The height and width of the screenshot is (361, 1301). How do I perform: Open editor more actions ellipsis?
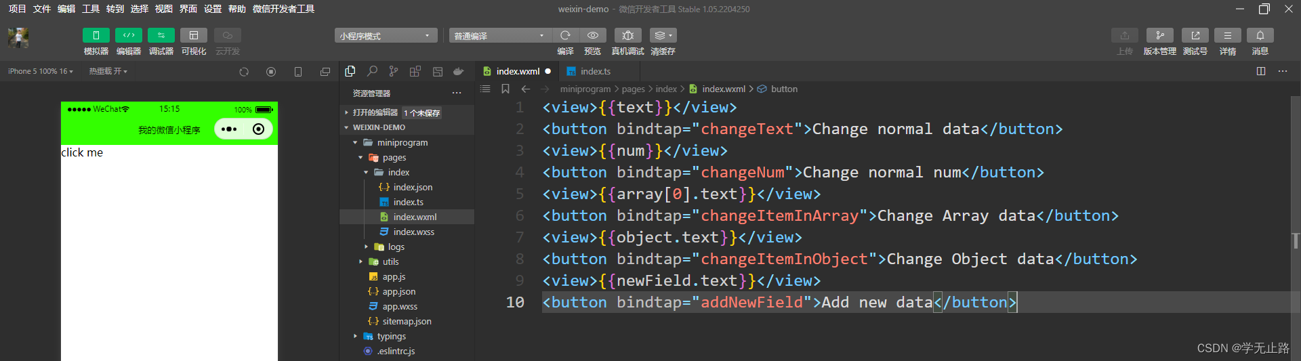pos(1283,71)
